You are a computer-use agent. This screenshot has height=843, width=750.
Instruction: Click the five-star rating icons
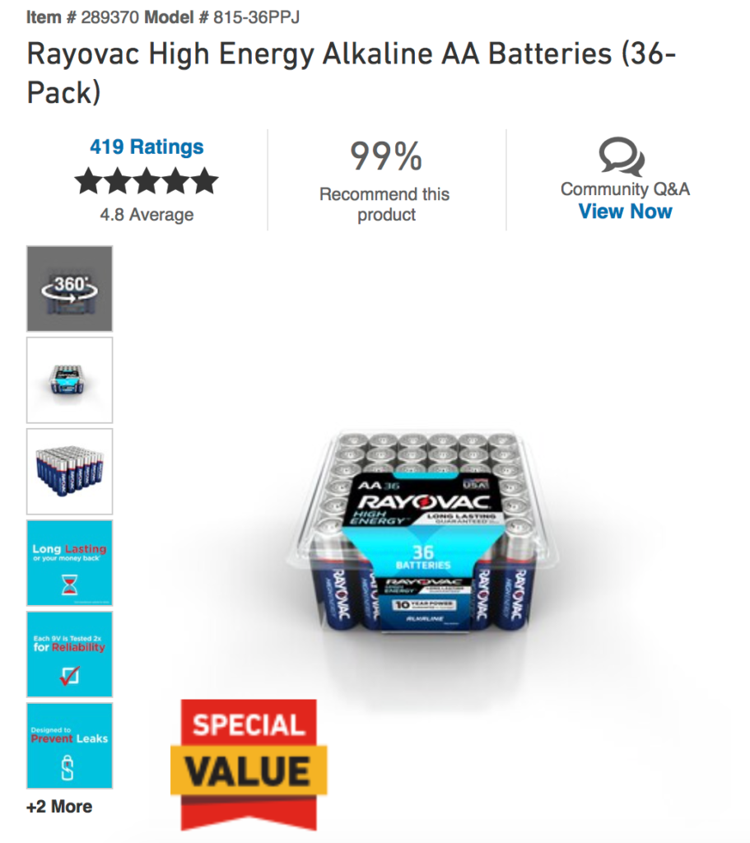pyautogui.click(x=147, y=180)
